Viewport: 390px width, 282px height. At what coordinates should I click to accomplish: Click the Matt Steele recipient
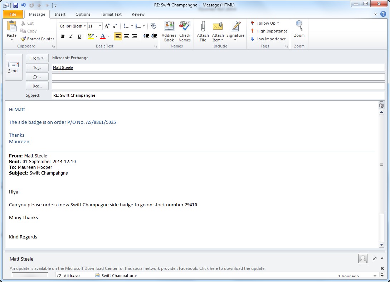coord(63,67)
